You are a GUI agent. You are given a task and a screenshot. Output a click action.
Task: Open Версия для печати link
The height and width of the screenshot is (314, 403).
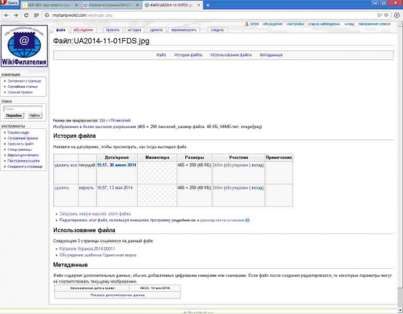click(x=23, y=155)
